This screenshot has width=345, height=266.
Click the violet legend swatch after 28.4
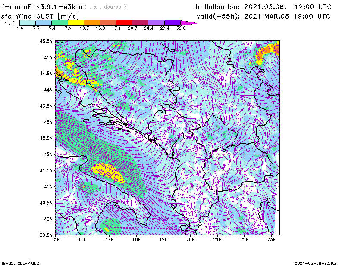(x=172, y=23)
